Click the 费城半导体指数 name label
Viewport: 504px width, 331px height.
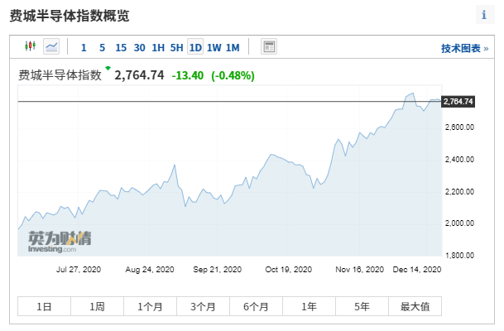pyautogui.click(x=60, y=75)
